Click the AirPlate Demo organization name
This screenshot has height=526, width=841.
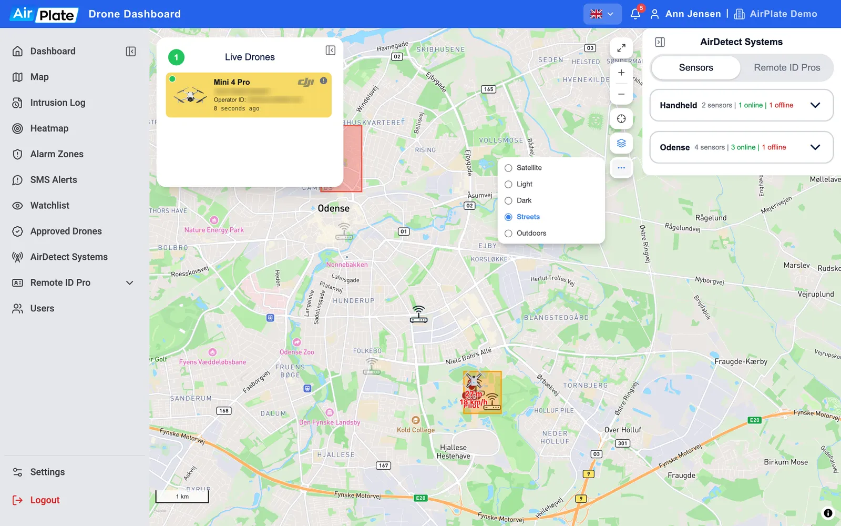[x=783, y=14]
